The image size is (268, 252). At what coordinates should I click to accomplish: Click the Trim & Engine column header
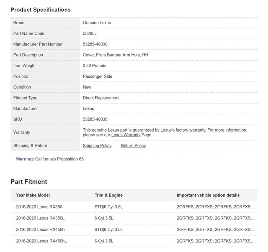pyautogui.click(x=108, y=195)
